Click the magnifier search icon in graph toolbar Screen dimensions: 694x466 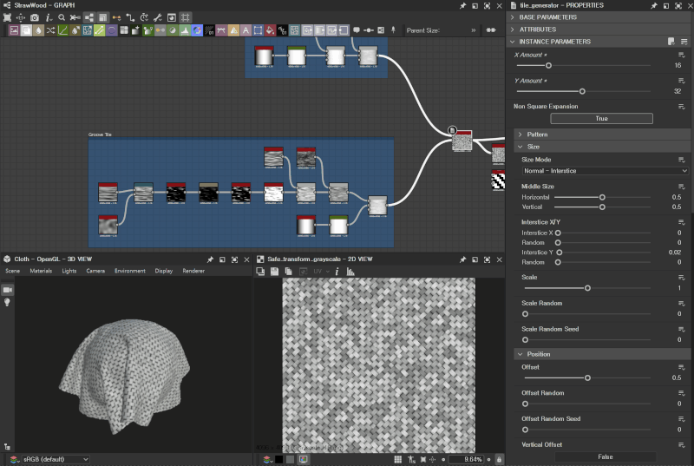pyautogui.click(x=62, y=17)
